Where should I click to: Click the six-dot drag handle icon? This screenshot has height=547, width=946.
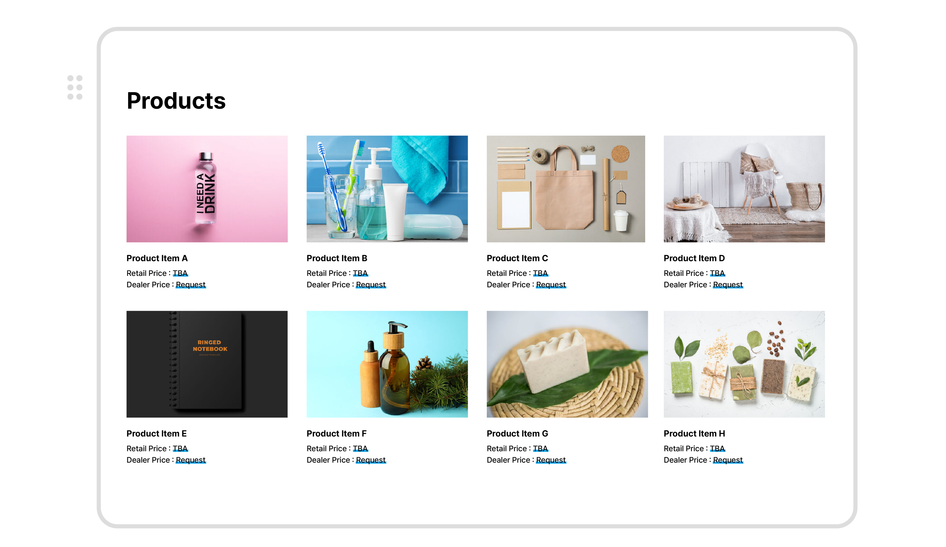(x=75, y=87)
